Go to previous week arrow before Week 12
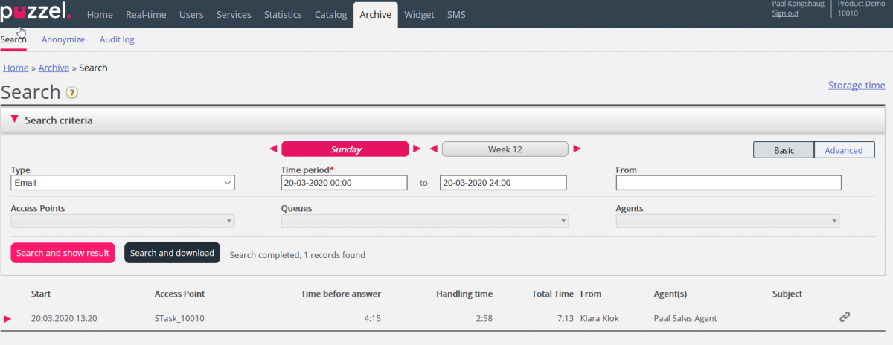893x345 pixels. 433,149
